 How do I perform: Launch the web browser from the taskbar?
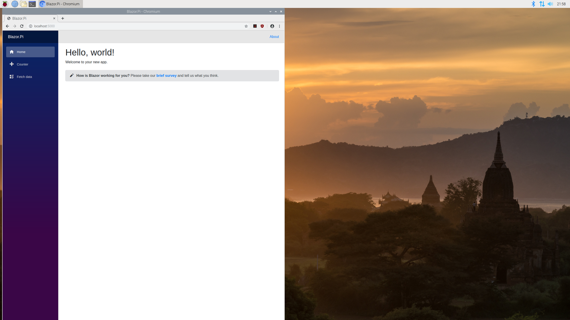coord(15,4)
